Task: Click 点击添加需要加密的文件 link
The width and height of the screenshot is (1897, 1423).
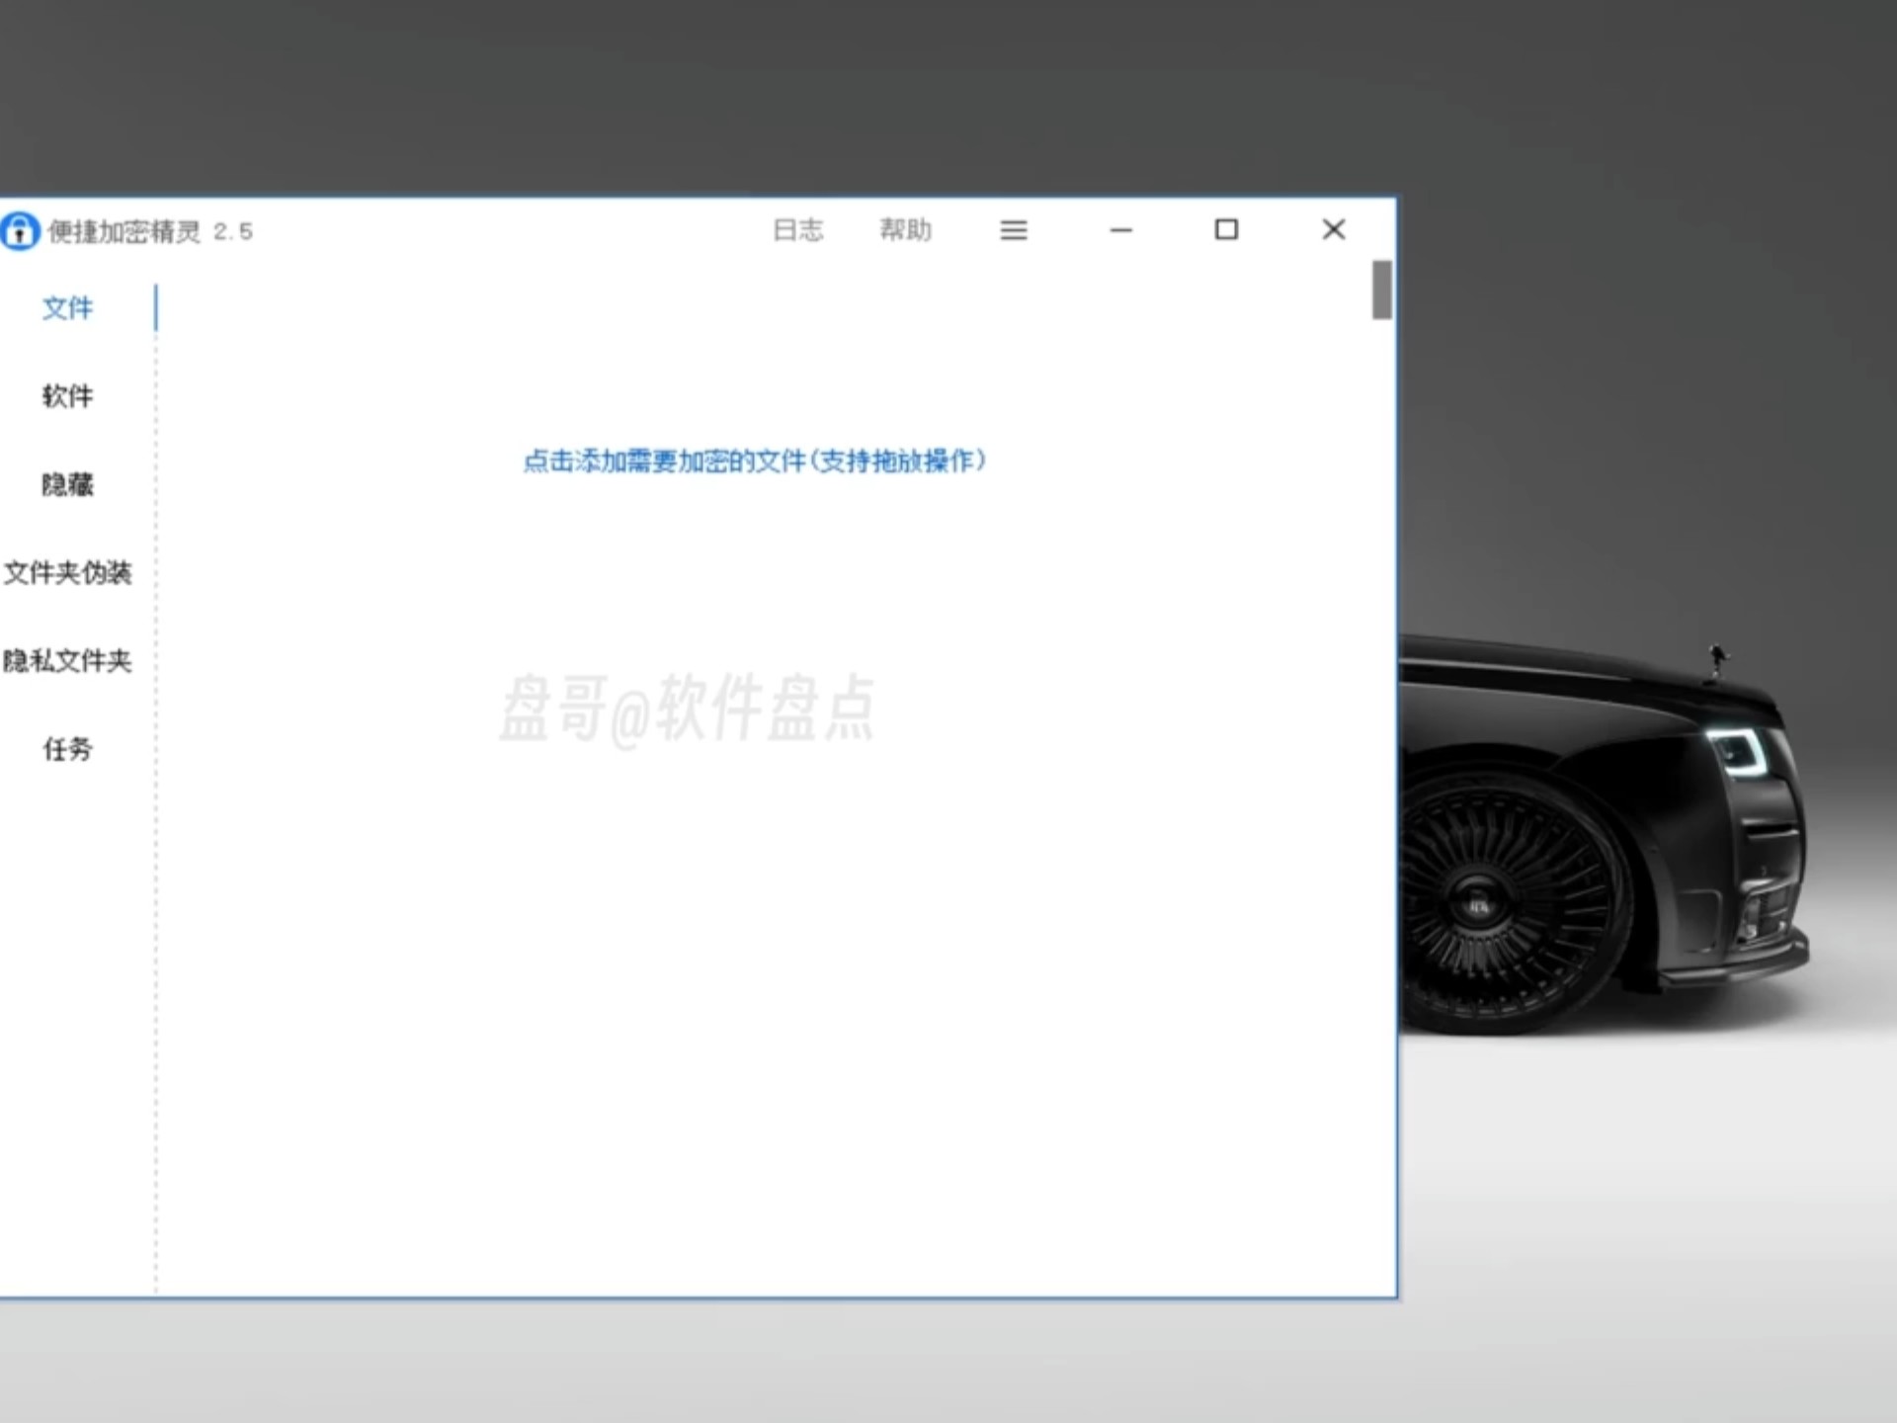Action: [x=755, y=460]
